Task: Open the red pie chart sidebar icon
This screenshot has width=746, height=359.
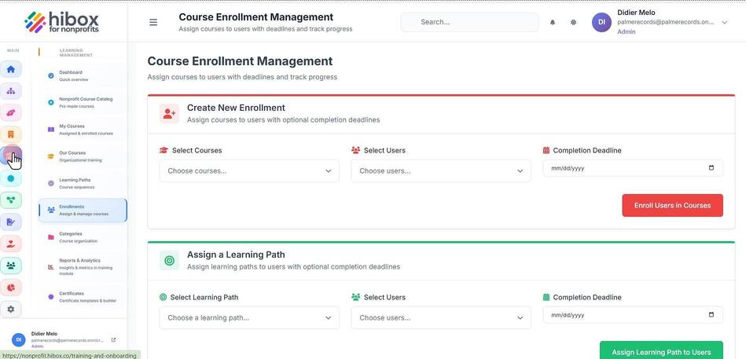Action: tap(10, 288)
